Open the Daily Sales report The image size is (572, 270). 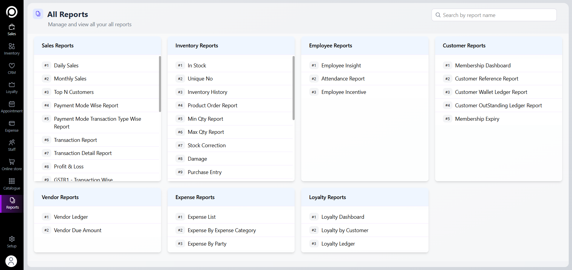click(66, 66)
